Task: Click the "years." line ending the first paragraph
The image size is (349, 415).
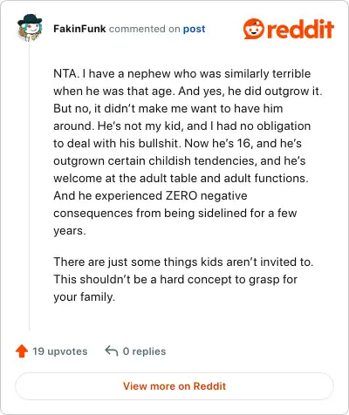Action: [x=70, y=231]
